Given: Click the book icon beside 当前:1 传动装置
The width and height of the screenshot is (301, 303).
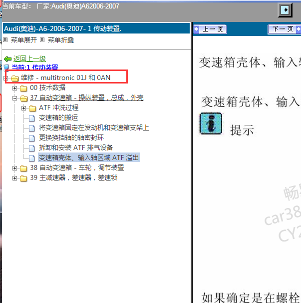Looking at the screenshot, I should 6,67.
